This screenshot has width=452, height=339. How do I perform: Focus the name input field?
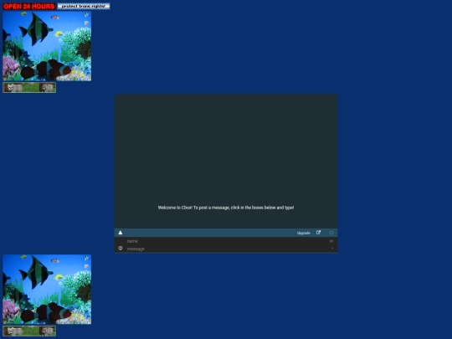click(x=226, y=241)
